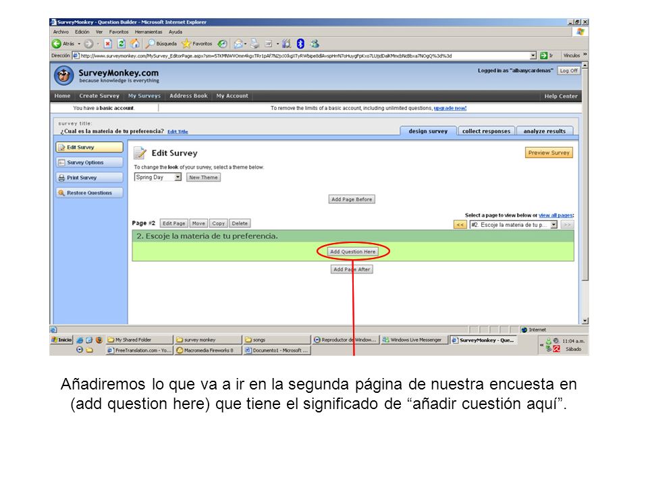Screen dimensions: 648x486
Task: Click the Edit Survey pencil page icon
Action: coord(140,153)
